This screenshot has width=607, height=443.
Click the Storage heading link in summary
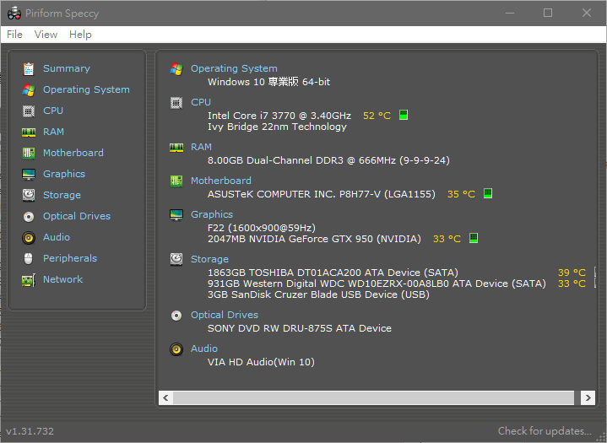pyautogui.click(x=210, y=259)
